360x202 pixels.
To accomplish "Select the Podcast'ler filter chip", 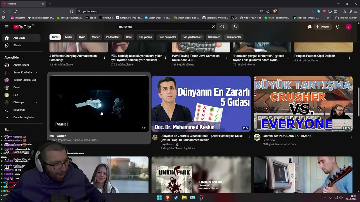I will pos(113,37).
